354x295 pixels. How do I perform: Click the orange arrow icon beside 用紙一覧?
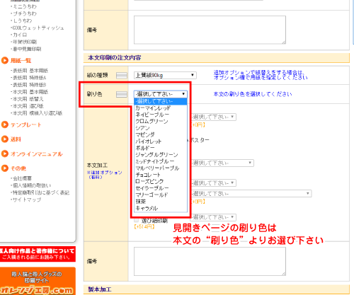tap(5, 61)
